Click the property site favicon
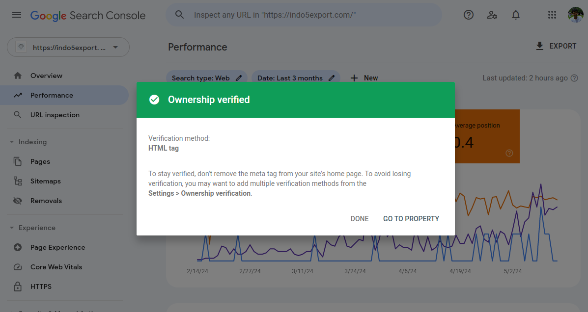588x312 pixels. point(21,47)
